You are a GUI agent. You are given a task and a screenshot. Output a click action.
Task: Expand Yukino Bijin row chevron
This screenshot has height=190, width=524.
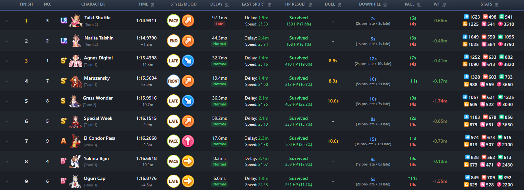(x=7, y=162)
